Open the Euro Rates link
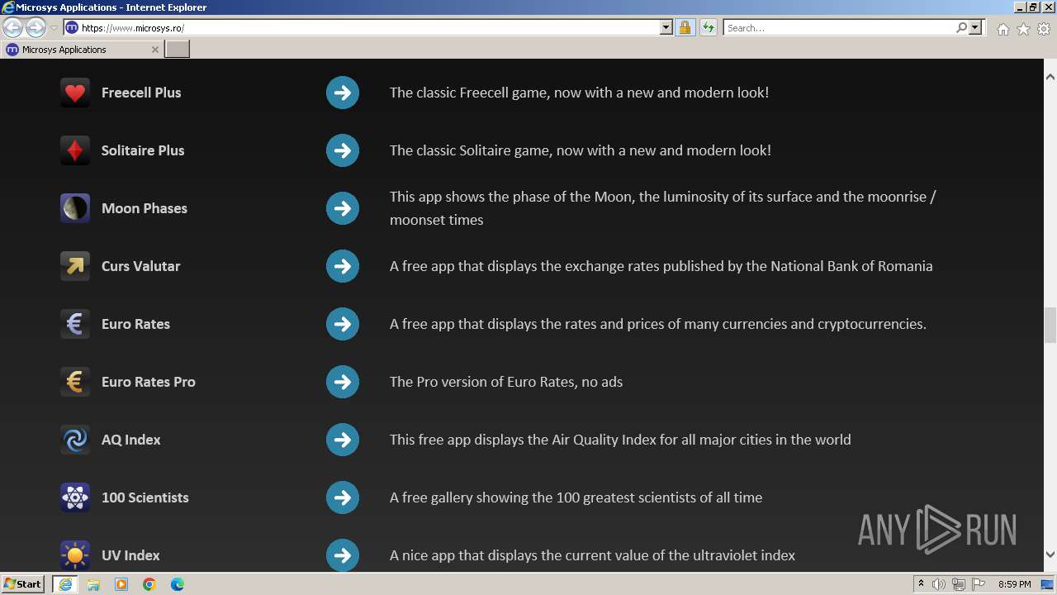The width and height of the screenshot is (1057, 595). tap(135, 324)
